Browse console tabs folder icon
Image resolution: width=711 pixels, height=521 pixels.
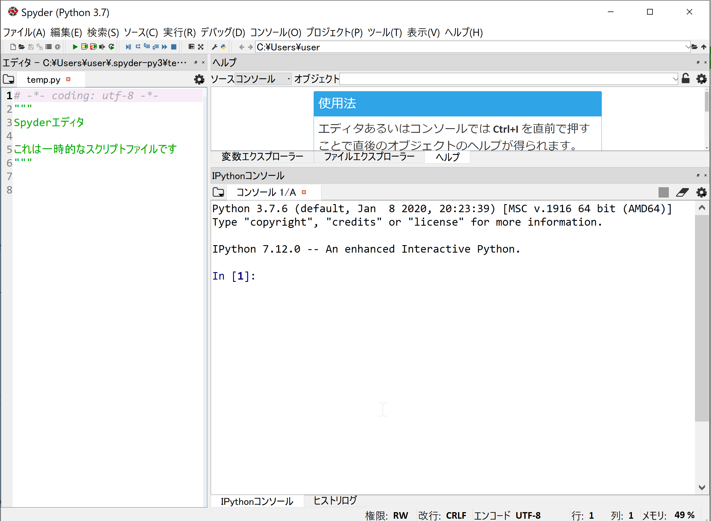pyautogui.click(x=218, y=192)
